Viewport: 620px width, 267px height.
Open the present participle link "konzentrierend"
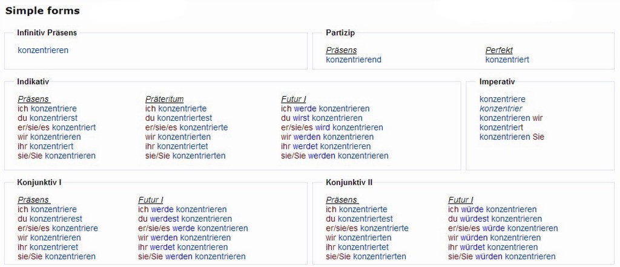pyautogui.click(x=354, y=60)
